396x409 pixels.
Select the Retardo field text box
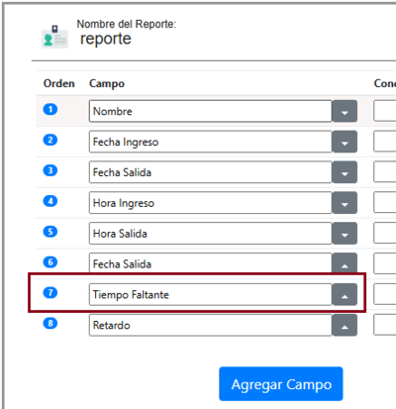tap(211, 325)
